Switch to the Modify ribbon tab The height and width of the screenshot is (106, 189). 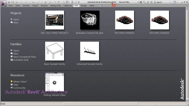point(92,6)
